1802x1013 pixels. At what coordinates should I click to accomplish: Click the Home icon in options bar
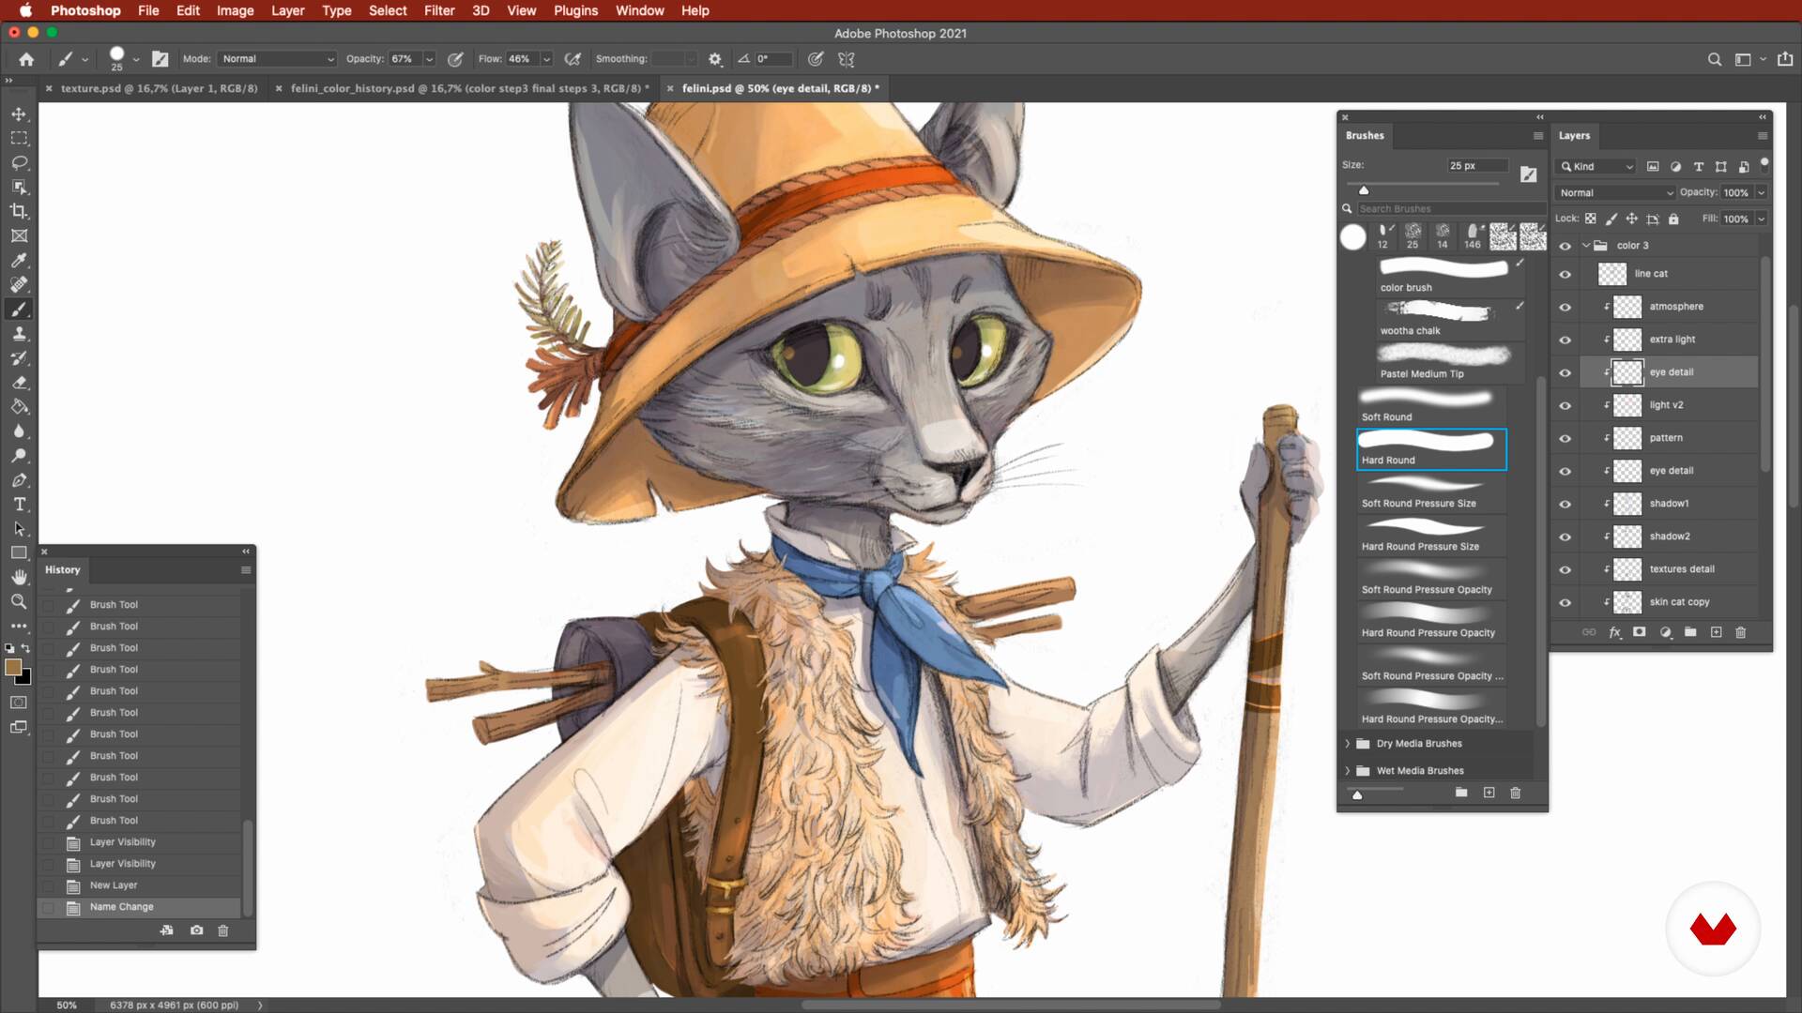[x=26, y=59]
